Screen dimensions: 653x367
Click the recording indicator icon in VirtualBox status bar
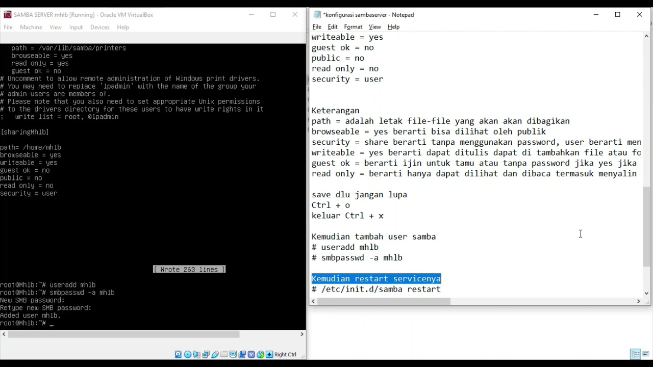[242, 354]
